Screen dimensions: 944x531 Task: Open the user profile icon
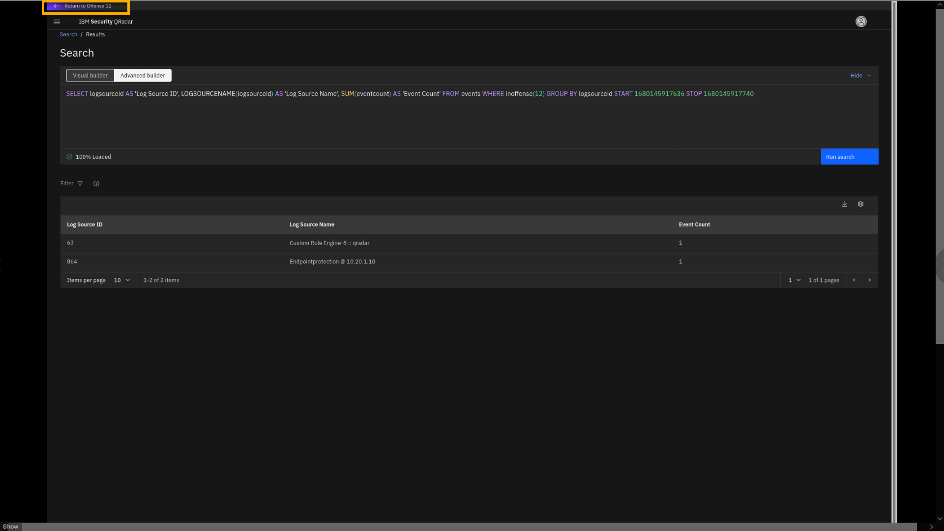(861, 22)
